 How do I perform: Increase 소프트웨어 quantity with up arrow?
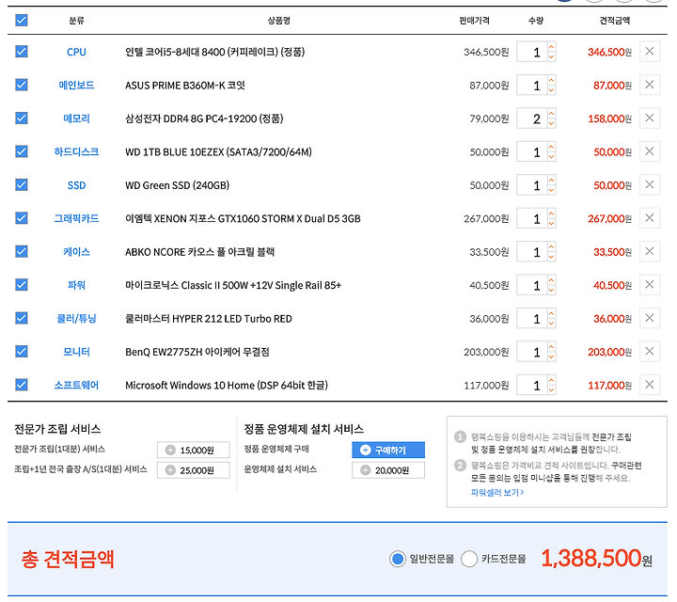(551, 380)
